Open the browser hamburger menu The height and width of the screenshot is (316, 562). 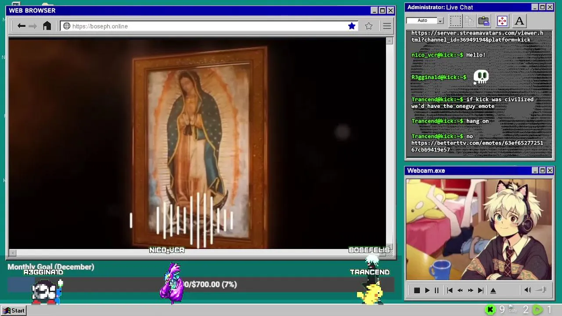coord(387,26)
